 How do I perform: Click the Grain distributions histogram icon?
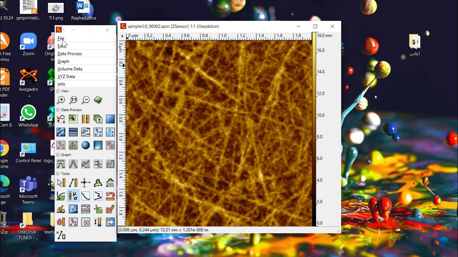pyautogui.click(x=73, y=145)
